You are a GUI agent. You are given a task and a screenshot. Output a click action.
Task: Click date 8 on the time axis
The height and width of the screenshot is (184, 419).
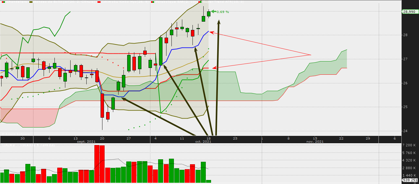tap(288, 138)
